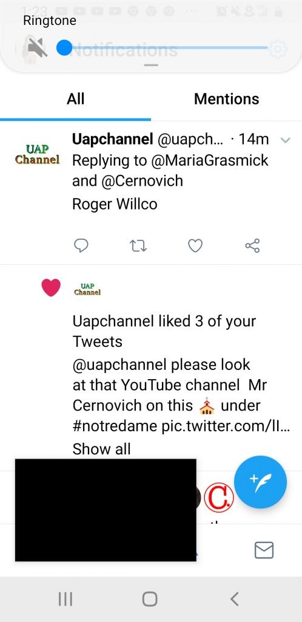
Task: Open UAP Channel avatar on first tweet
Action: coord(37,155)
